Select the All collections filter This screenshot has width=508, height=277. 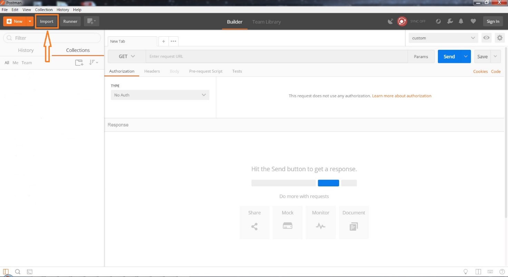click(7, 63)
